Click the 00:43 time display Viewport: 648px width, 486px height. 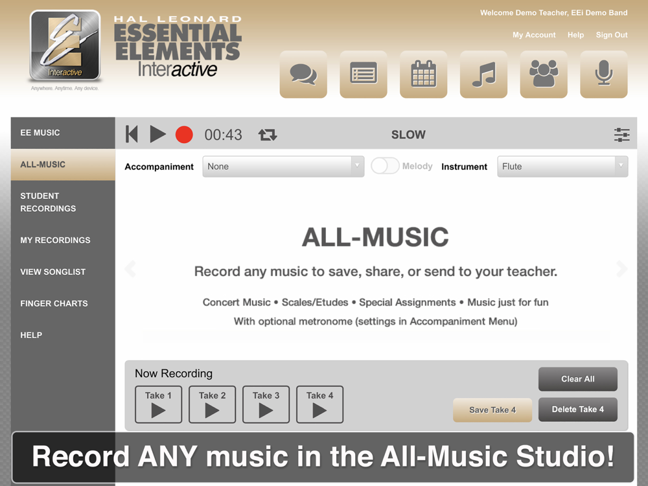223,135
